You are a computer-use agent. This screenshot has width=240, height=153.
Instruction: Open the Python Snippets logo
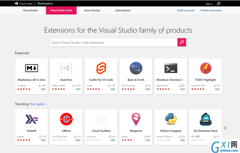(x=171, y=119)
